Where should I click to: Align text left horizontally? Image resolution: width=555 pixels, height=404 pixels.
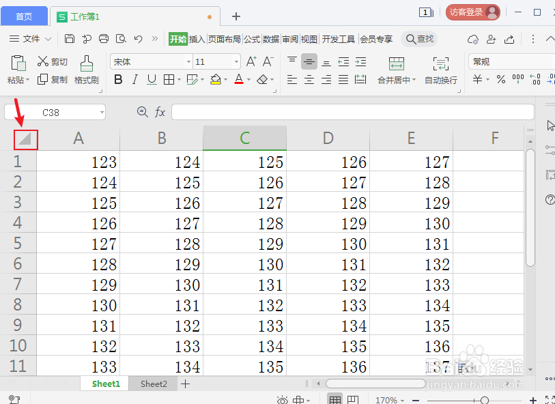[x=292, y=80]
